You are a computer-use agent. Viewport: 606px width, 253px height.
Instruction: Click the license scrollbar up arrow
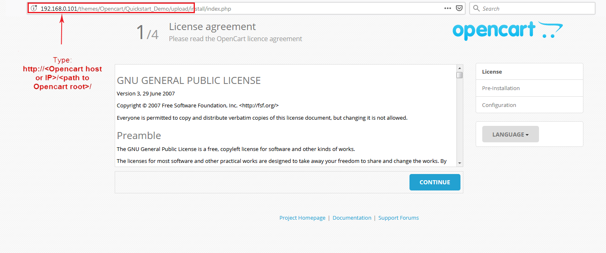coord(460,68)
